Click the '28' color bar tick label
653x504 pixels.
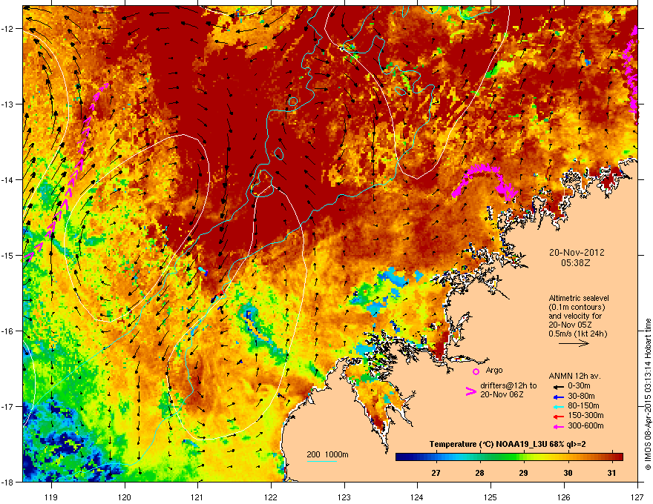click(480, 473)
